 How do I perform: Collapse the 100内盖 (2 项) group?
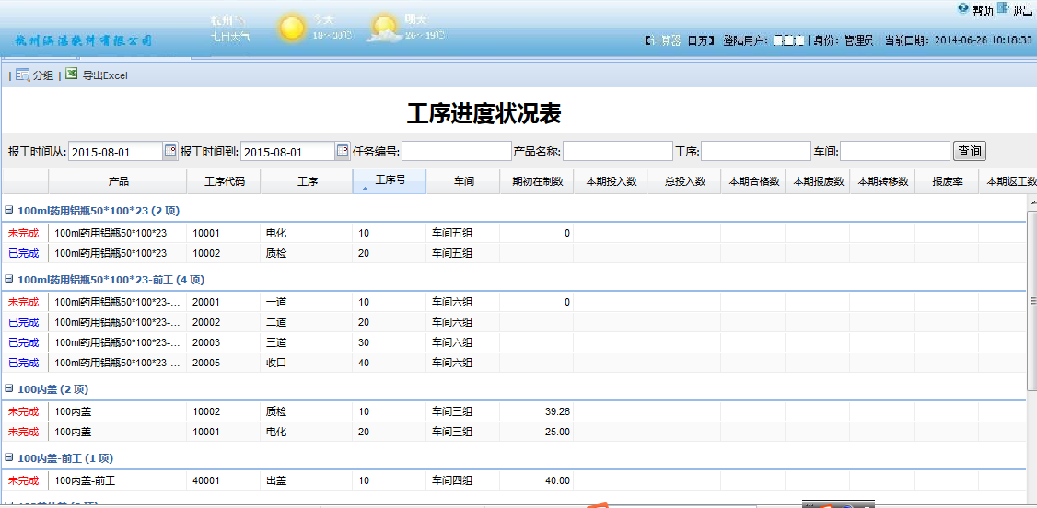9,389
